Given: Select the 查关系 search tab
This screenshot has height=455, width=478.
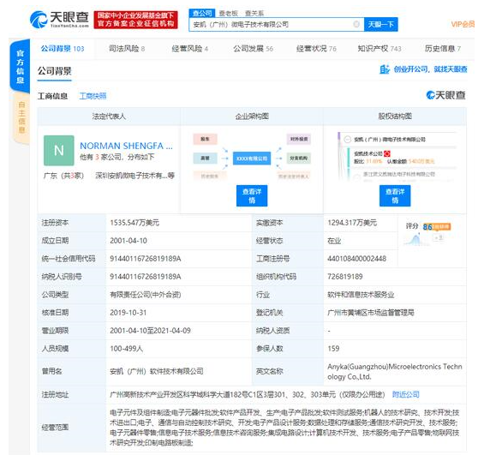Looking at the screenshot, I should point(254,13).
